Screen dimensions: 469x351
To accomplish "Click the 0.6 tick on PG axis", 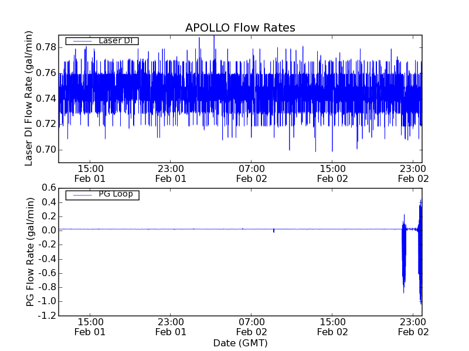I will click(49, 188).
